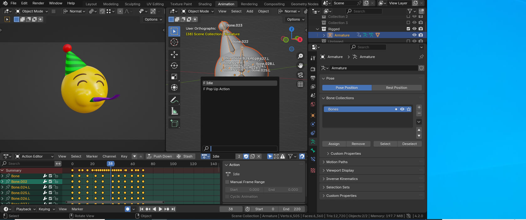
Task: Select the Cursor tool in viewport toolbar
Action: pyautogui.click(x=174, y=42)
